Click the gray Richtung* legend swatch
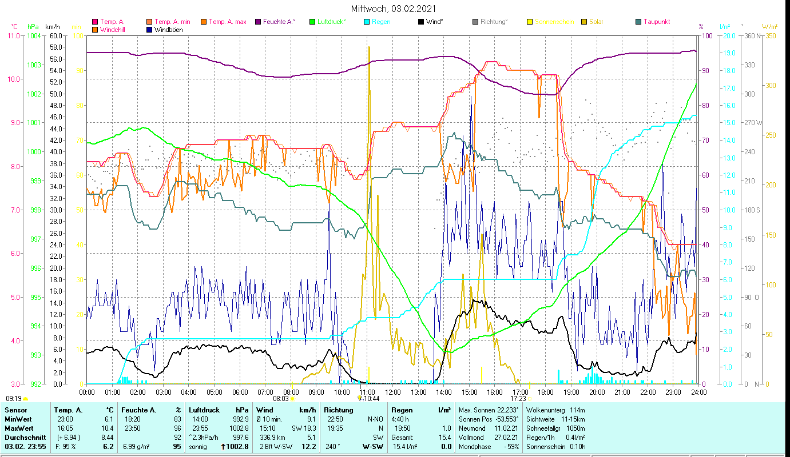Viewport: 790px width, 457px height. click(x=475, y=22)
